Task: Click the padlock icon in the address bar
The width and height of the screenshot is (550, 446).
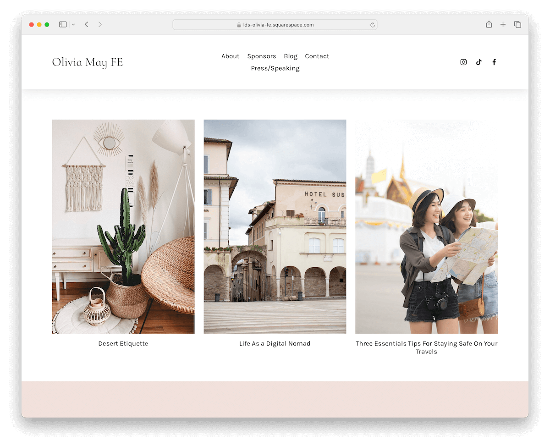Action: pos(238,25)
